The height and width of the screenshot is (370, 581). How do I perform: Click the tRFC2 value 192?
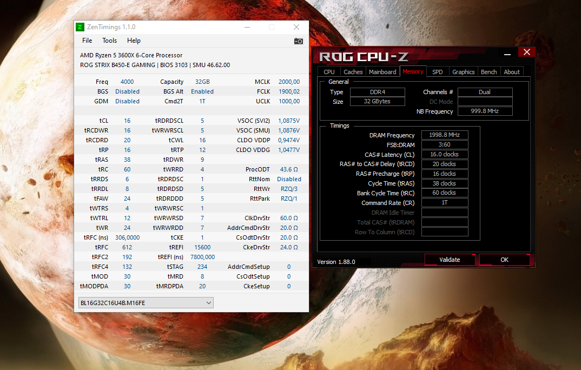pyautogui.click(x=127, y=257)
